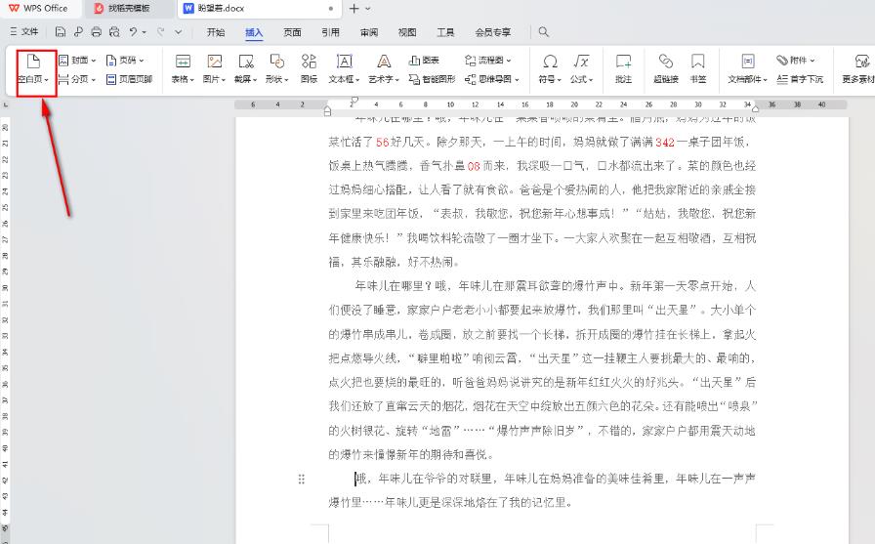The image size is (875, 544).
Task: Open the Undo history dropdown arrow
Action: [x=144, y=32]
